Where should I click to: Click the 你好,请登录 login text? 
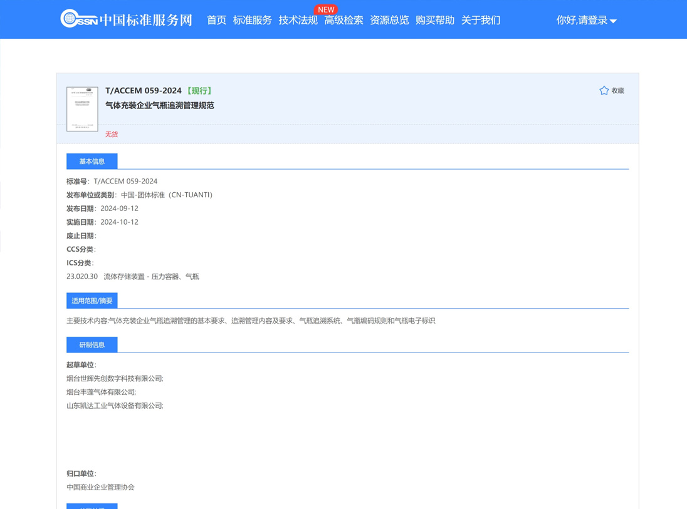click(582, 20)
